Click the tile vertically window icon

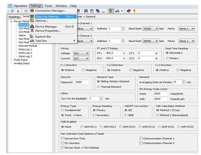[92, 11]
